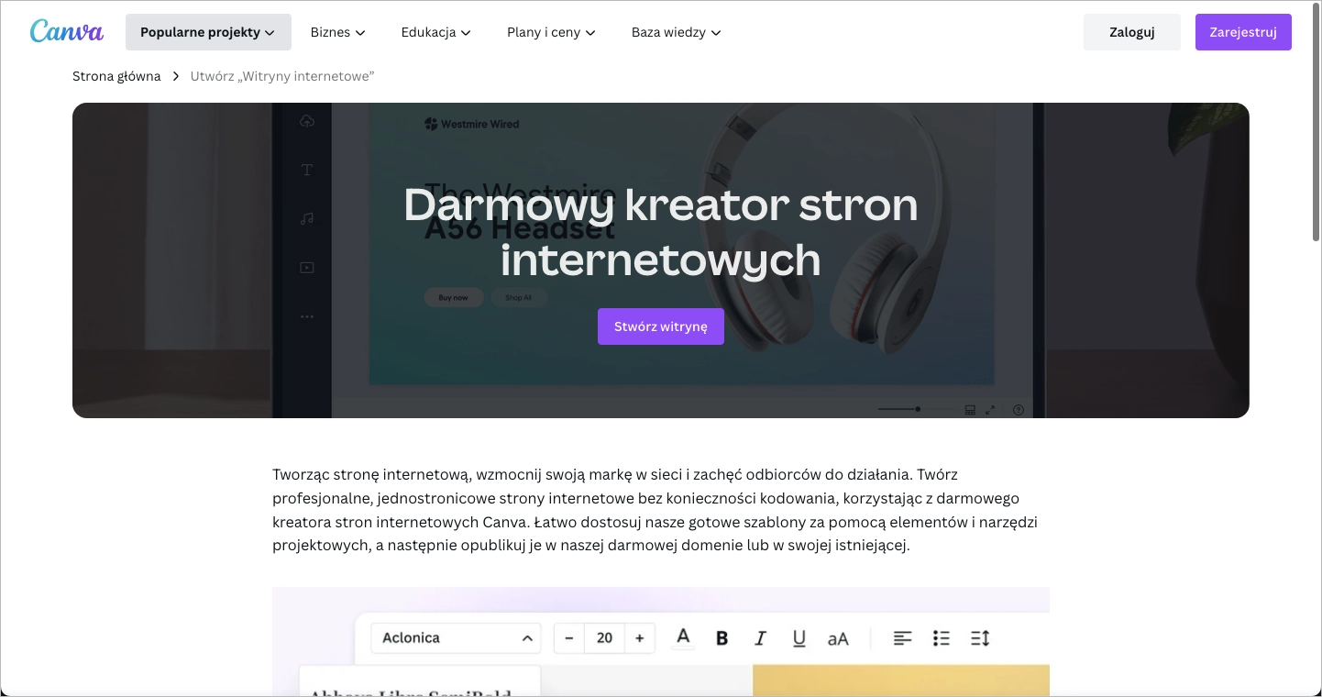
Task: Expand the Biznes menu
Action: click(x=337, y=31)
